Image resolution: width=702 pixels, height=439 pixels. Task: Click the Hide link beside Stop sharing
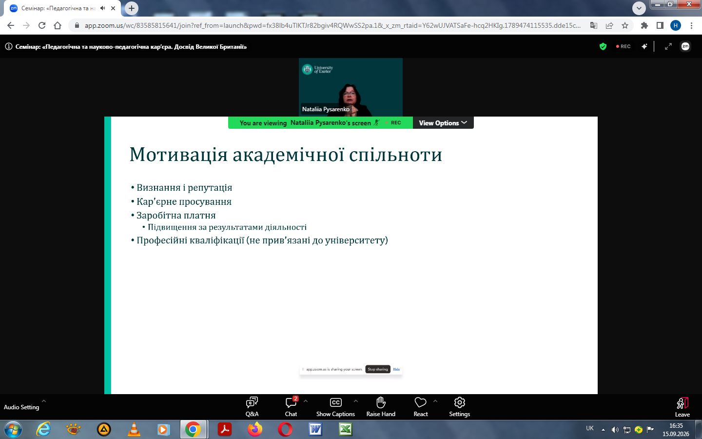coord(396,369)
